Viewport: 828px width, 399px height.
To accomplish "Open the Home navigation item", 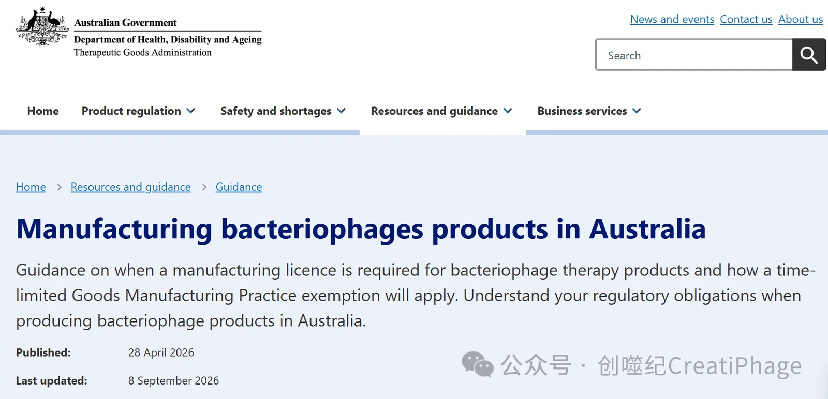I will 43,111.
